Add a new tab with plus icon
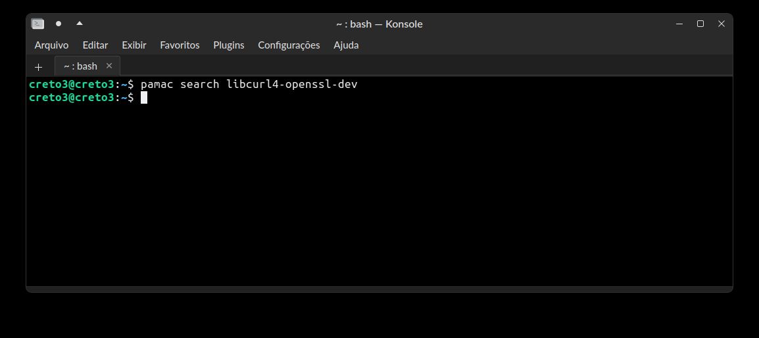 [x=39, y=67]
